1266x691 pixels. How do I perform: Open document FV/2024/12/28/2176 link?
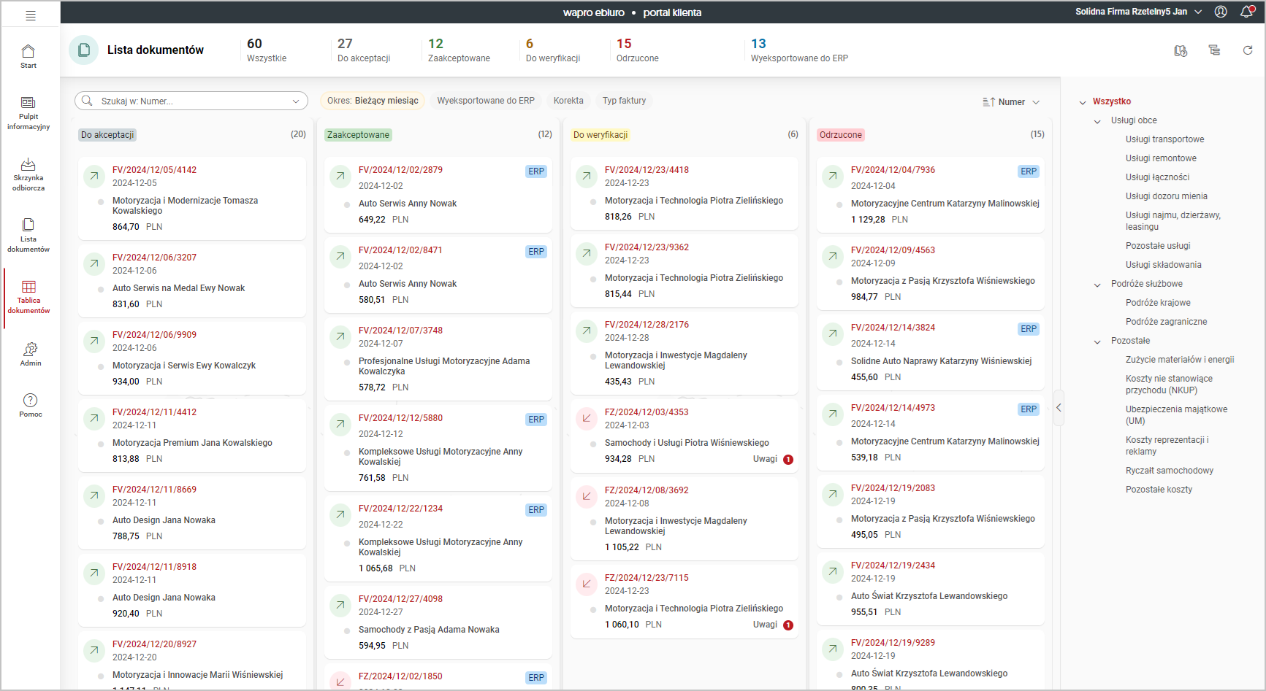tap(647, 325)
